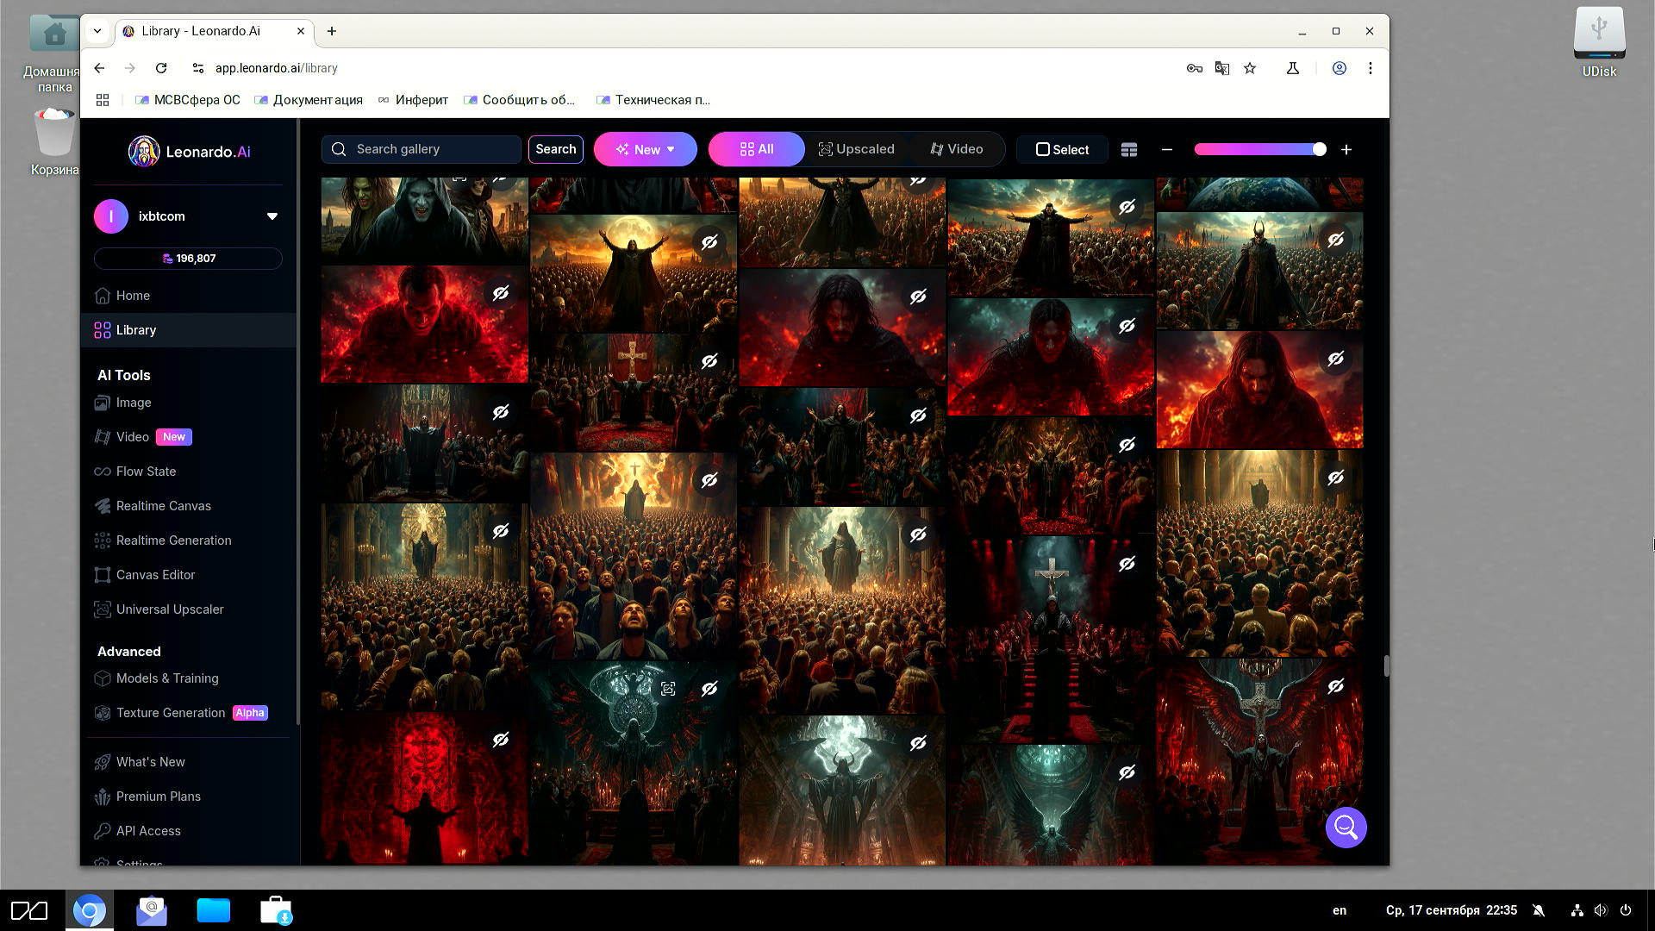Open Texture Generation Alpha tool

pos(171,713)
